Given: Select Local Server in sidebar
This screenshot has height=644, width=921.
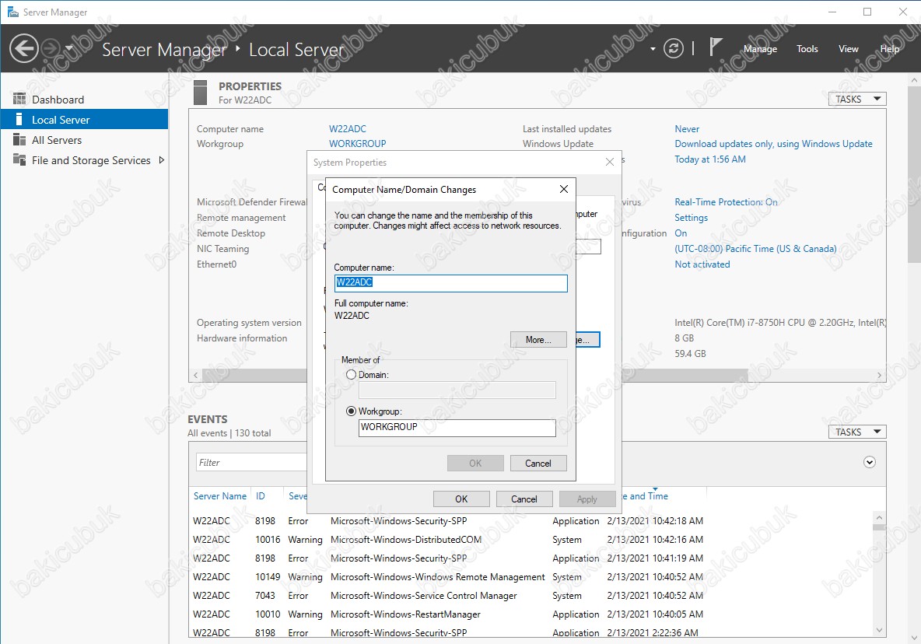Looking at the screenshot, I should [84, 120].
